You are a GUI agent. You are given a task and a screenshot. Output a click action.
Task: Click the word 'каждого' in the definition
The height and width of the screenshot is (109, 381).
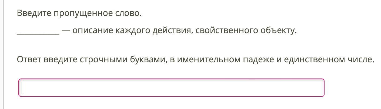point(133,30)
